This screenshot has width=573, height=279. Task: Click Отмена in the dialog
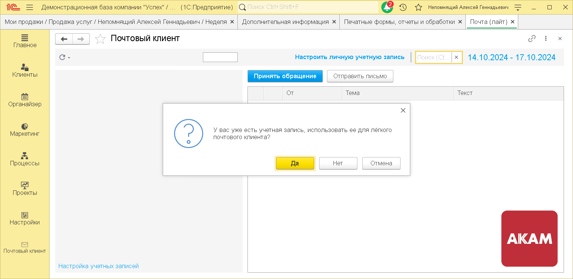click(x=381, y=163)
